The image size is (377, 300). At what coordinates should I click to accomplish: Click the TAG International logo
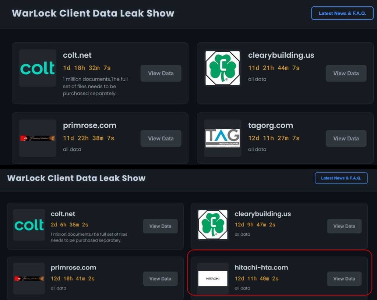coord(222,138)
